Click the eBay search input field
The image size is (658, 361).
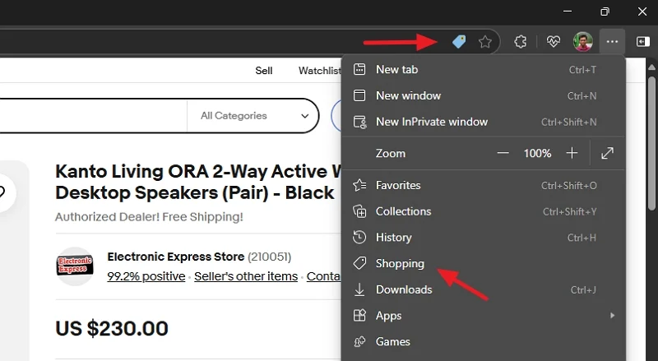point(92,116)
